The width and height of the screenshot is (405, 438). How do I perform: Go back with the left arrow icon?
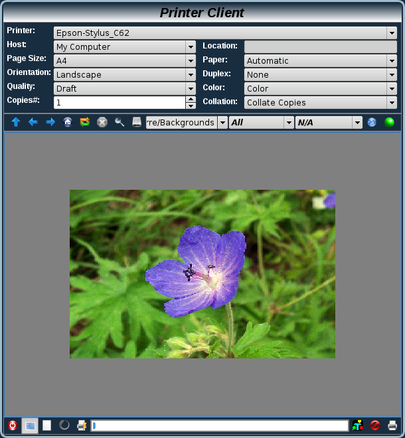coord(33,122)
